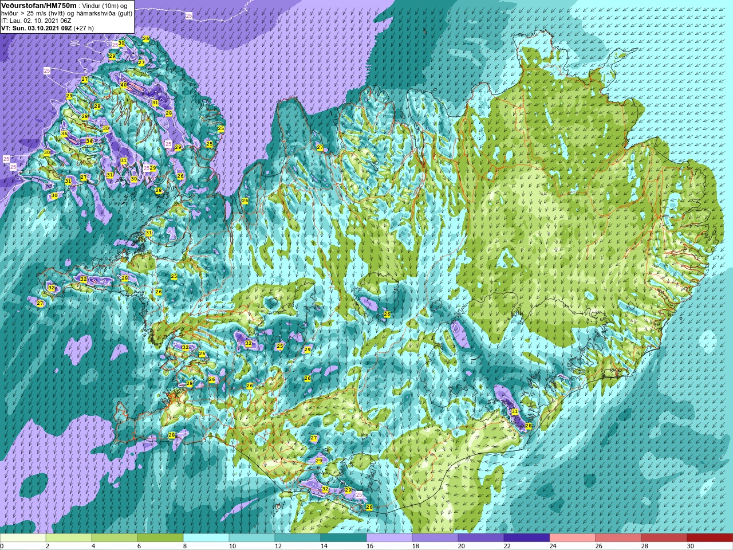Image resolution: width=733 pixels, height=550 pixels.
Task: Select the 6–8 m/s olive green legend swatch
Action: (x=160, y=538)
